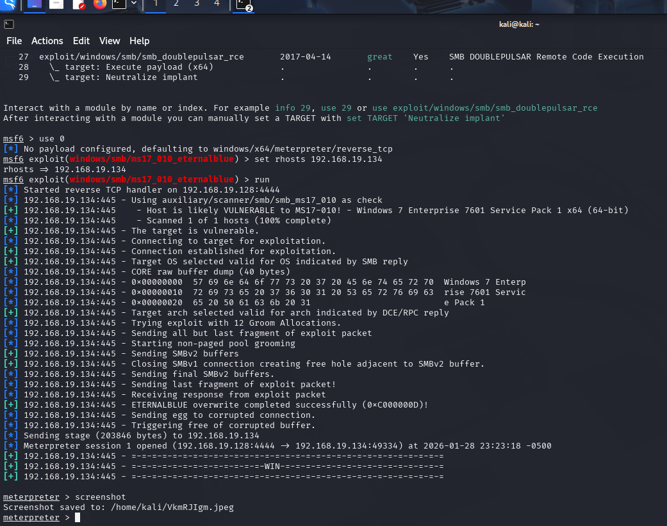667x526 pixels.
Task: Launch Firefox from the panel
Action: click(100, 4)
